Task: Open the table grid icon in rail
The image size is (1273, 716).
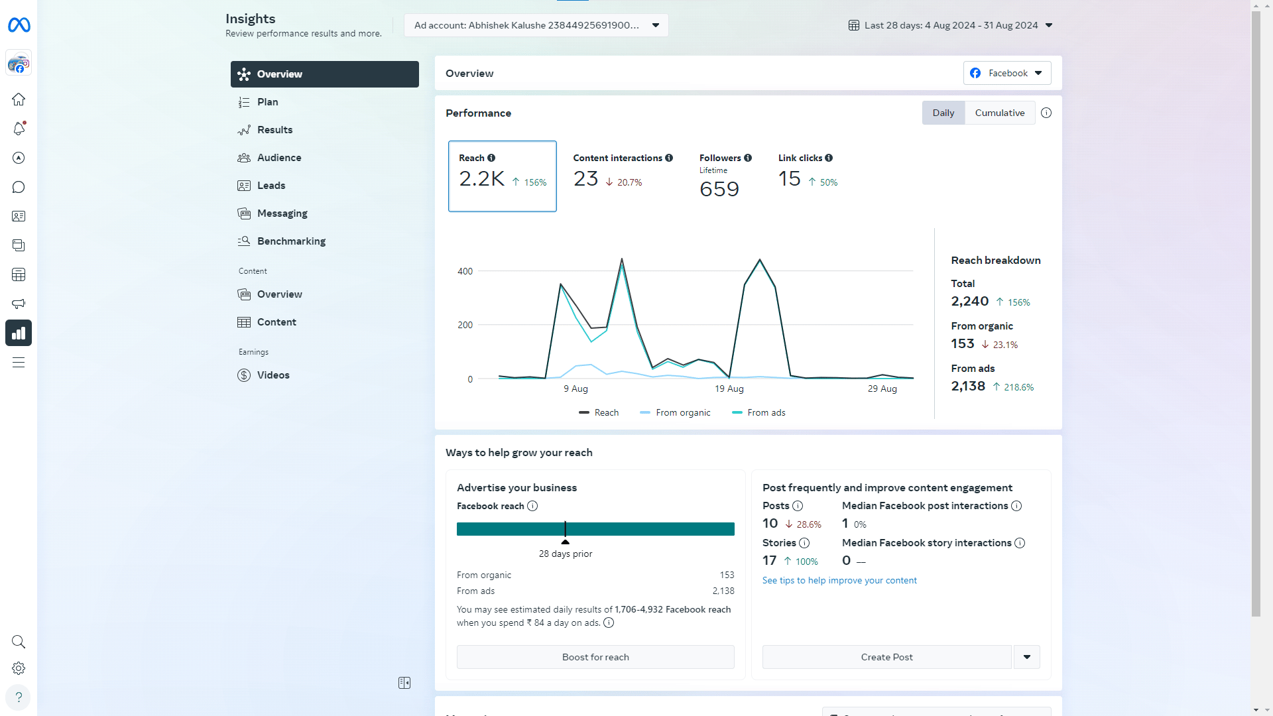Action: pos(19,274)
